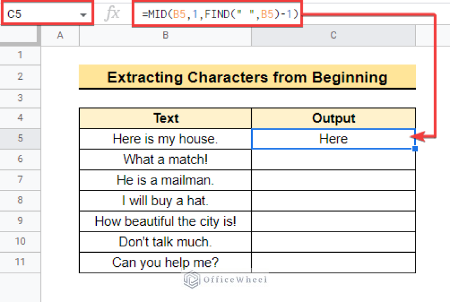Image resolution: width=450 pixels, height=302 pixels.
Task: Select cell with 'Can you help me?'
Action: [x=165, y=262]
